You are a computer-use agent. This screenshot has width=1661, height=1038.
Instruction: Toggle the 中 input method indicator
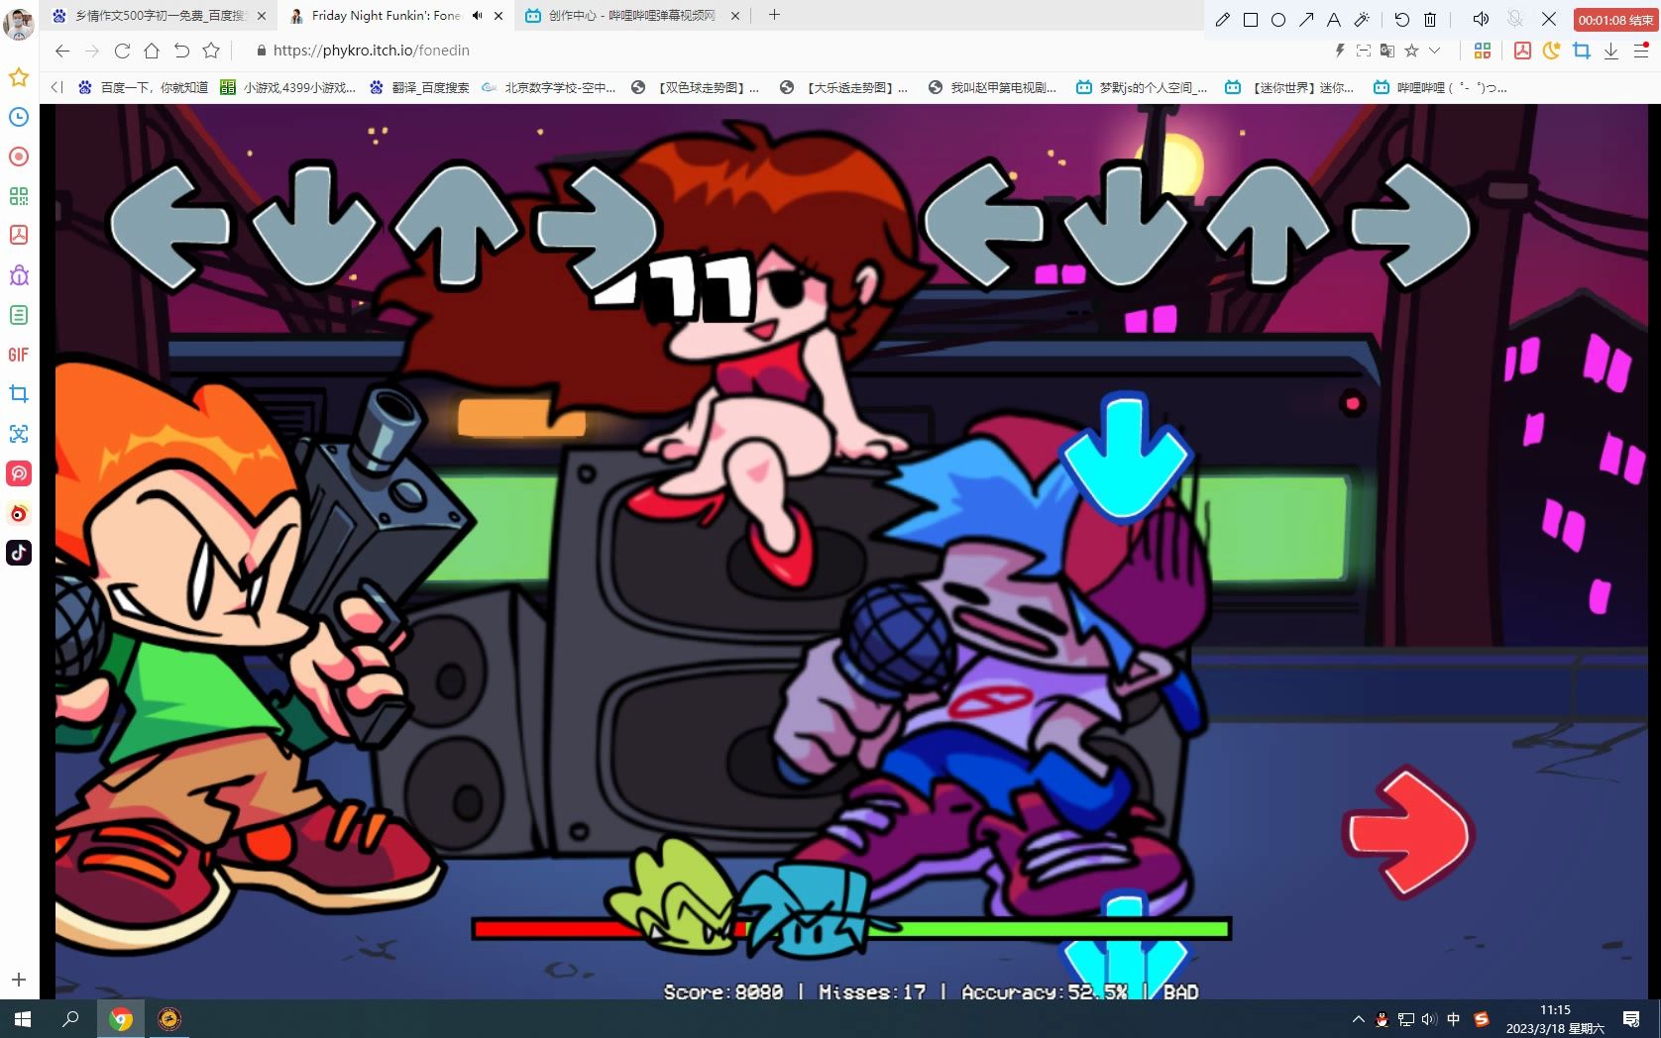[x=1454, y=1019]
